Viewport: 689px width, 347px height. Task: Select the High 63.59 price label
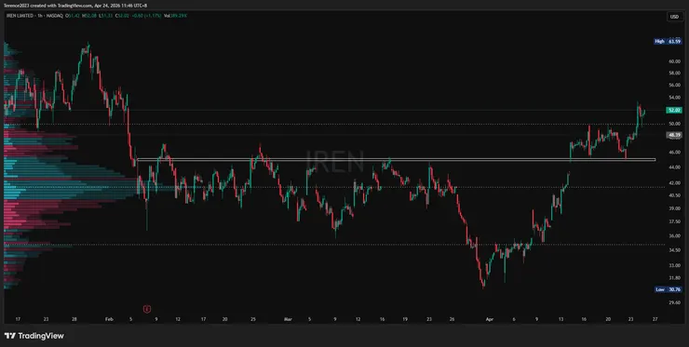(x=668, y=41)
